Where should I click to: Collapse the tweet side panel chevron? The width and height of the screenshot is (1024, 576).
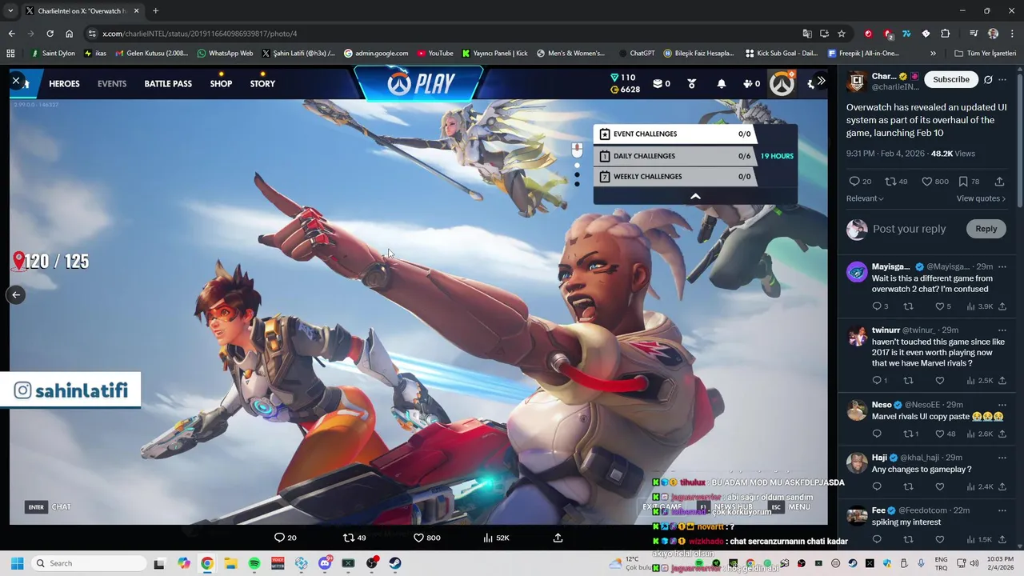821,81
